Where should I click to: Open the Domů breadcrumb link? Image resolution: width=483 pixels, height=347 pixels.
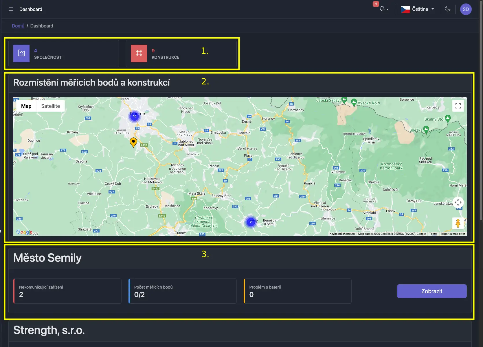point(18,26)
